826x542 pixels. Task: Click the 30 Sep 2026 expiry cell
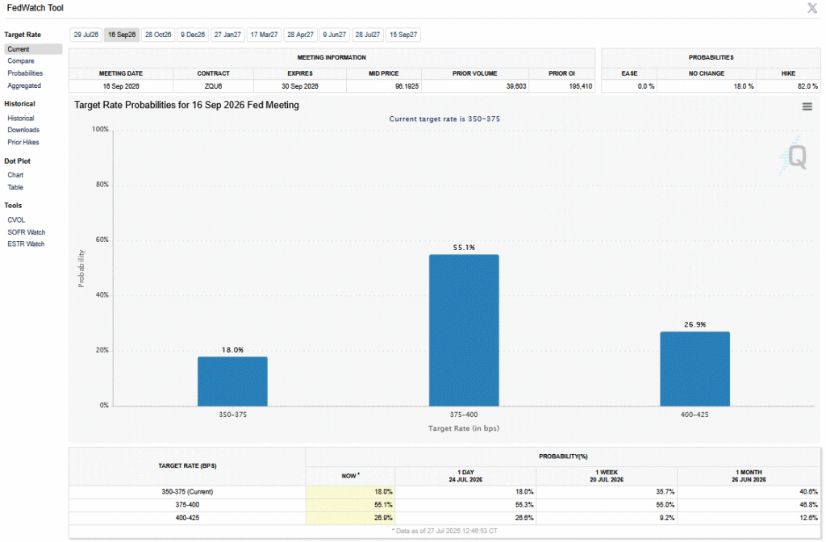pyautogui.click(x=300, y=85)
